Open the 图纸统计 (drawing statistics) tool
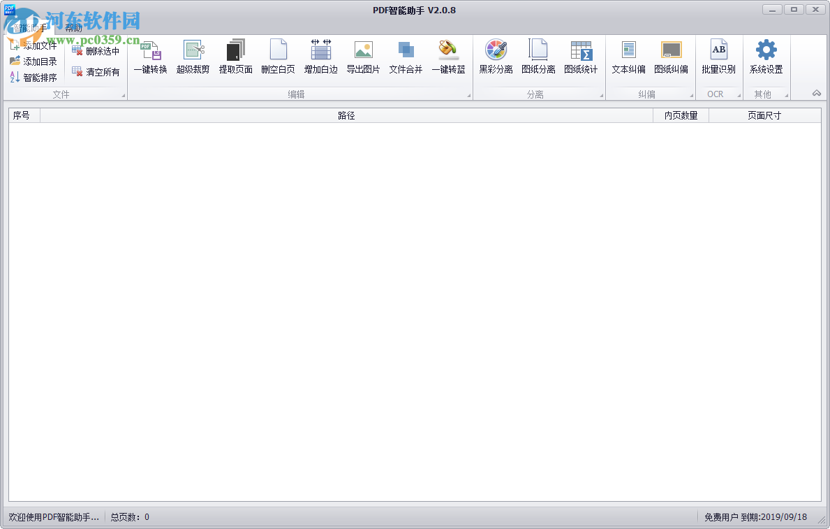 581,57
